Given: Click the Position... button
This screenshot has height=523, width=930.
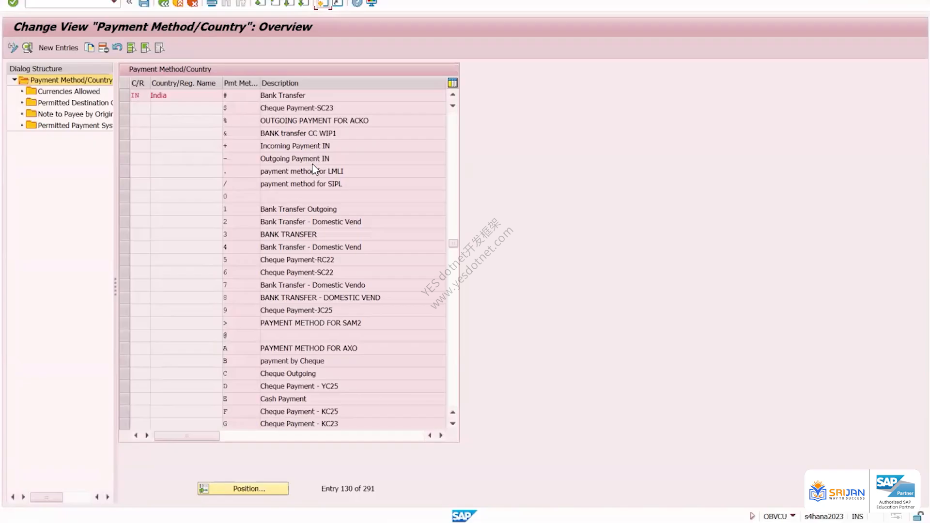Looking at the screenshot, I should pyautogui.click(x=243, y=489).
